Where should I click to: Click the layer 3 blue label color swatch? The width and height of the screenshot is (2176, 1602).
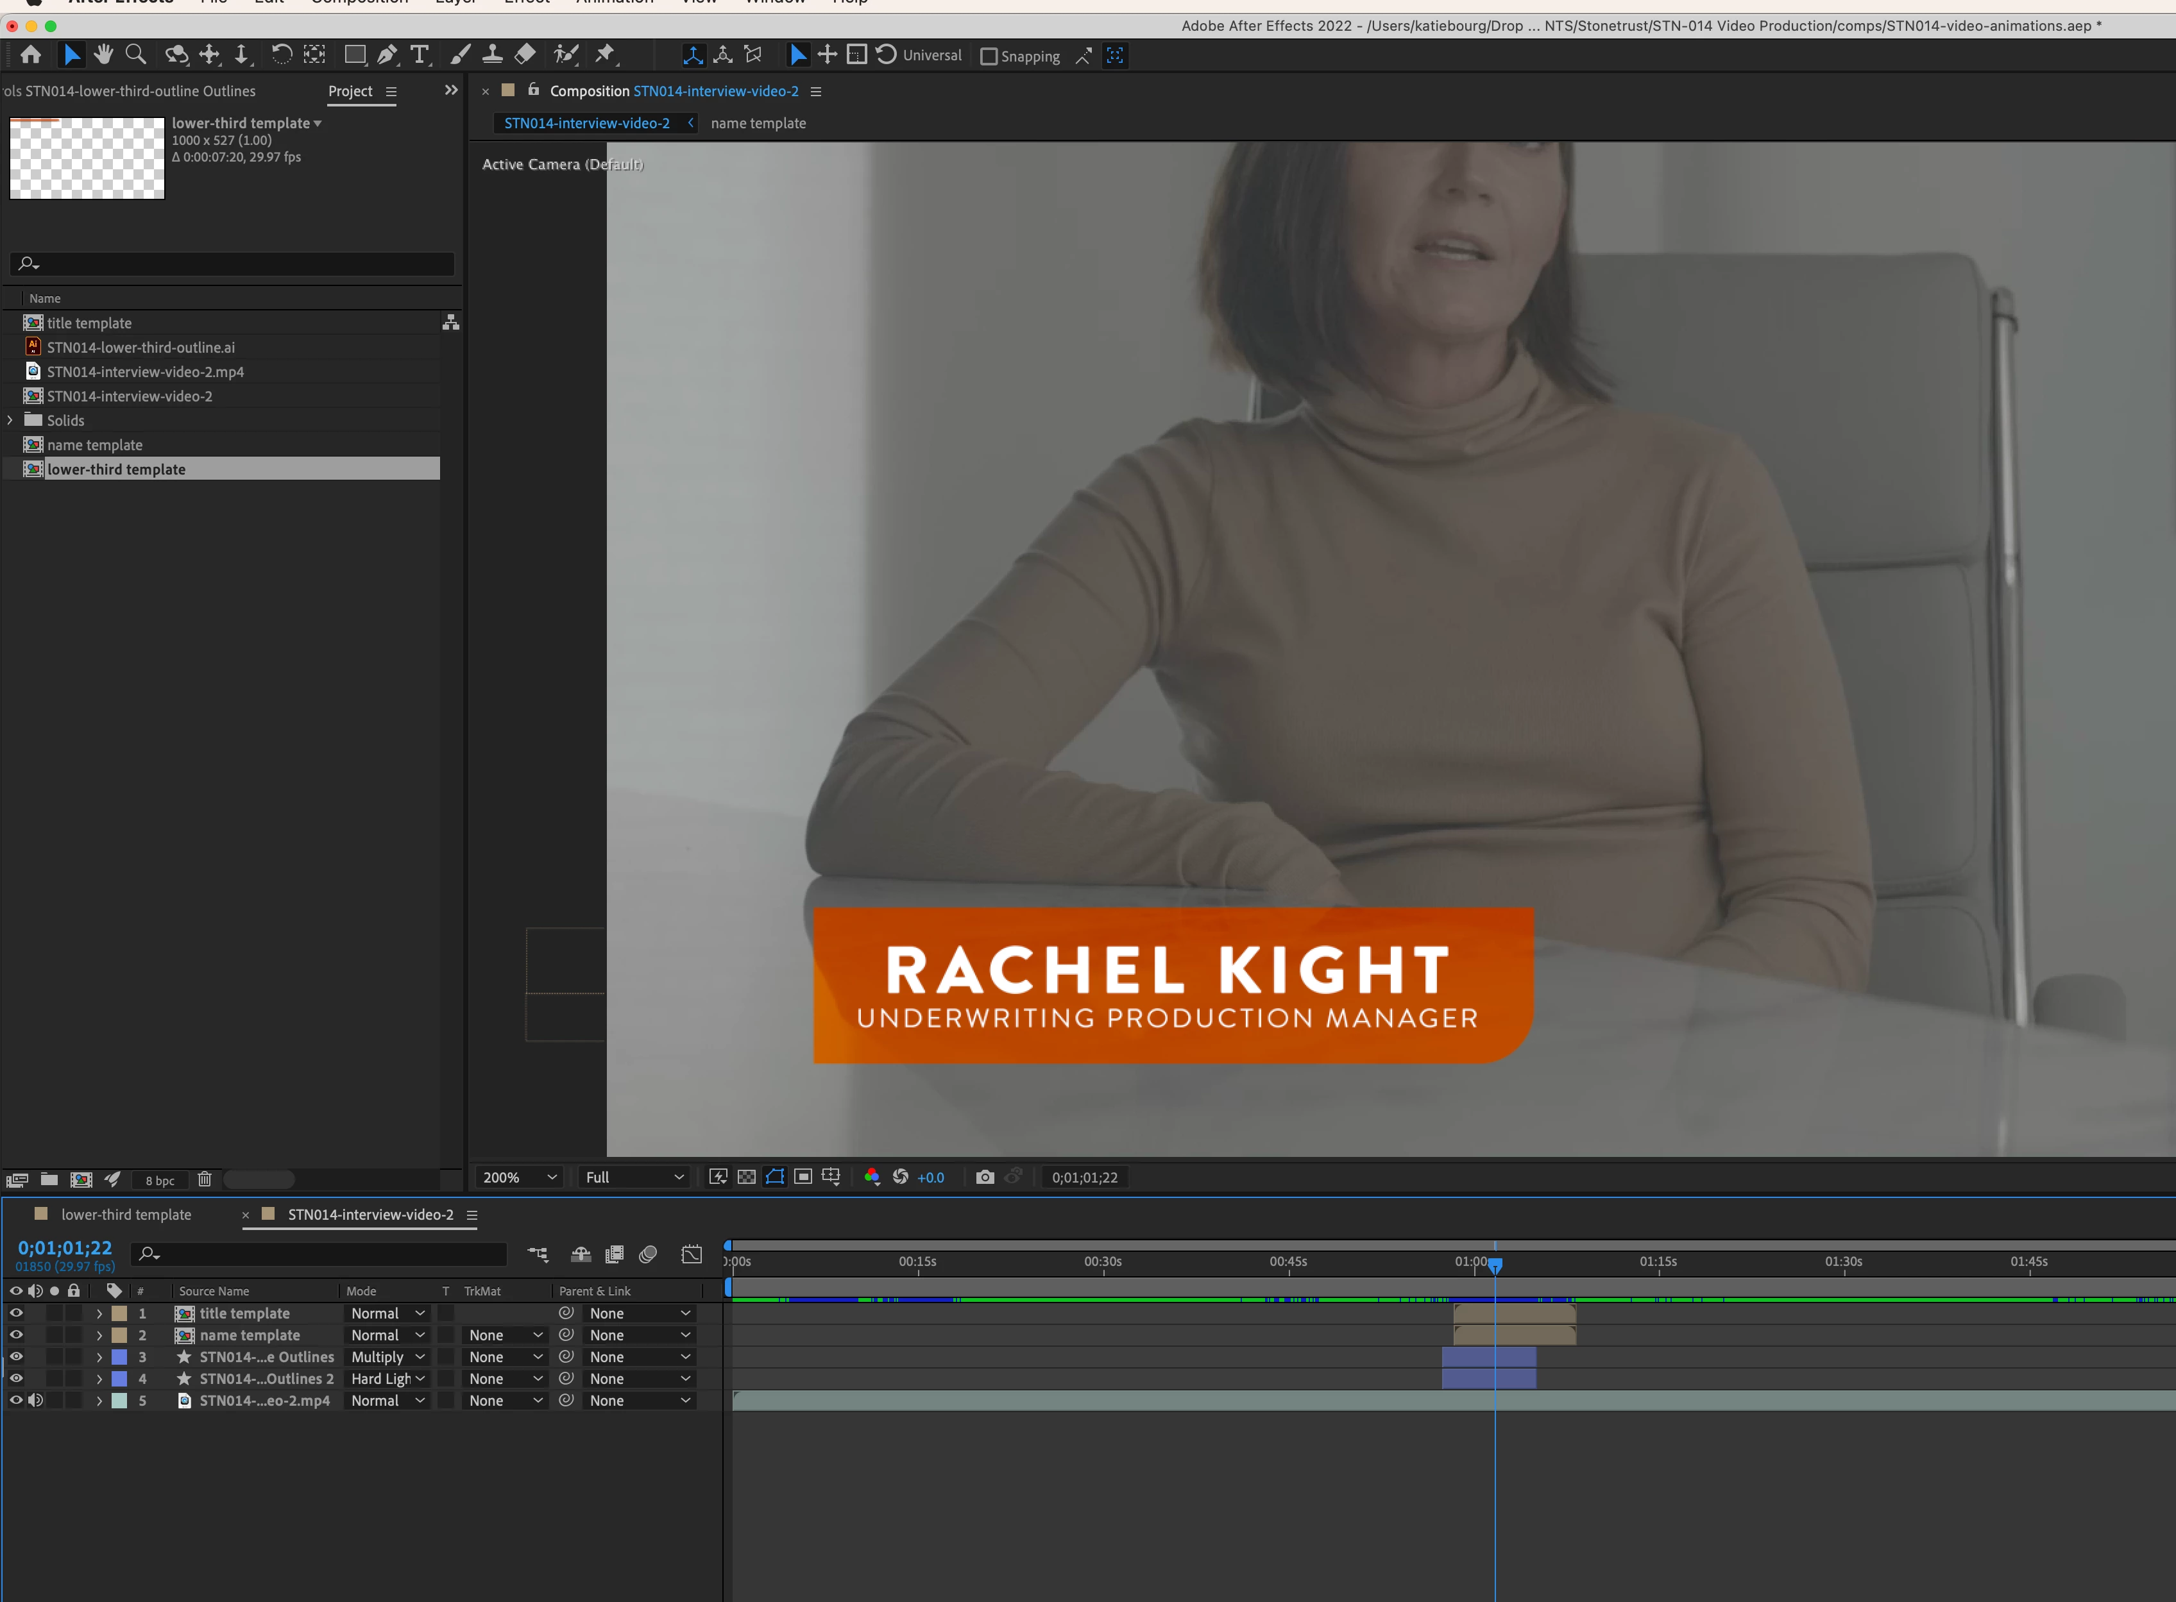pos(119,1356)
